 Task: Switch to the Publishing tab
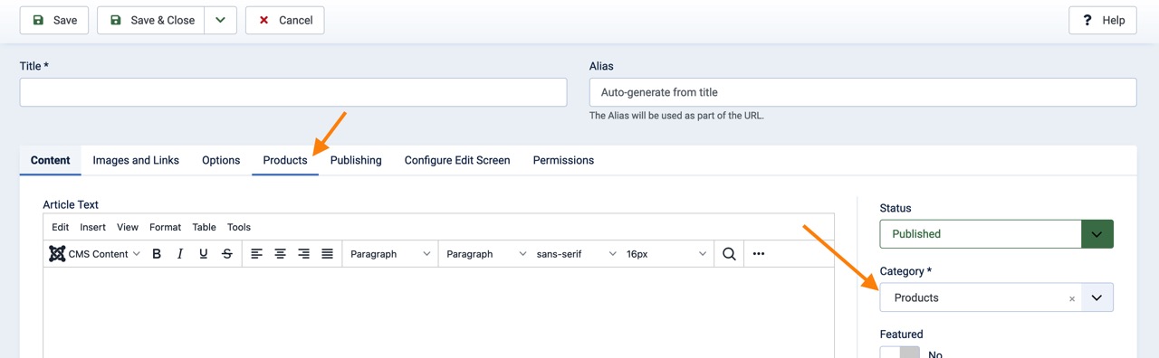[x=356, y=160]
